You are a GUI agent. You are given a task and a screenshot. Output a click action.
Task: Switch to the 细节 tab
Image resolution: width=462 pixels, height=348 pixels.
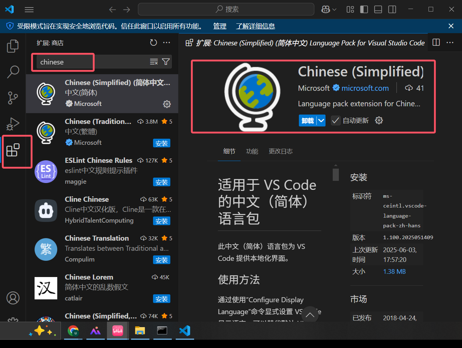click(x=229, y=151)
